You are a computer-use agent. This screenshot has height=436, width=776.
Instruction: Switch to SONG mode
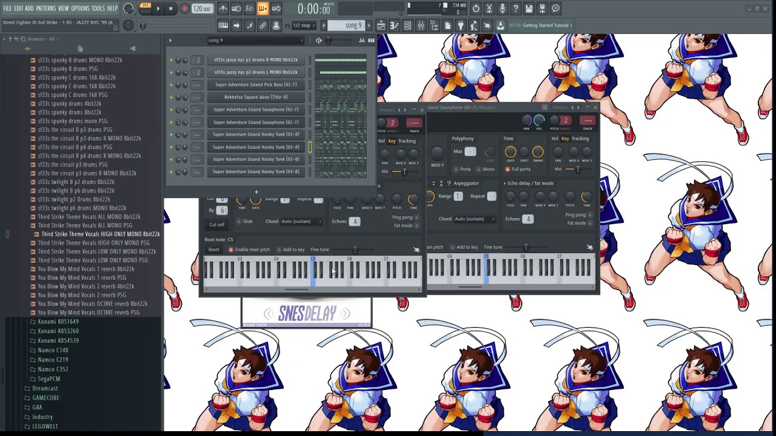click(x=145, y=11)
